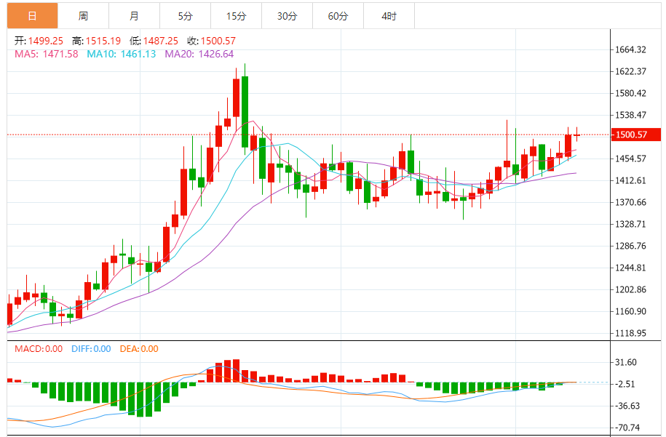Select the 30分 interval tab
Screen dimensions: 666x437
coord(287,16)
